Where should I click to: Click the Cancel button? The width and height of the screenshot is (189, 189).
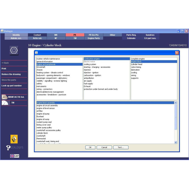[104, 147]
